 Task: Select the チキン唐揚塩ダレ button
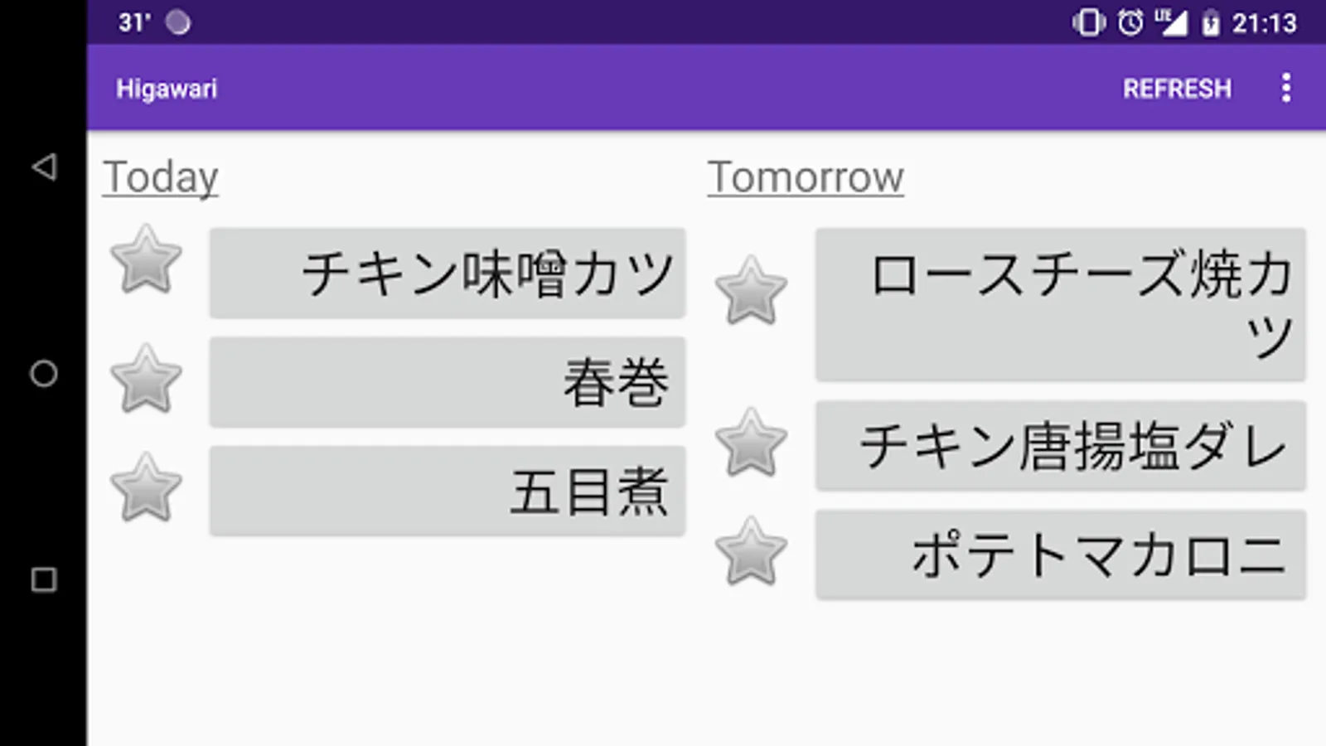point(1060,446)
